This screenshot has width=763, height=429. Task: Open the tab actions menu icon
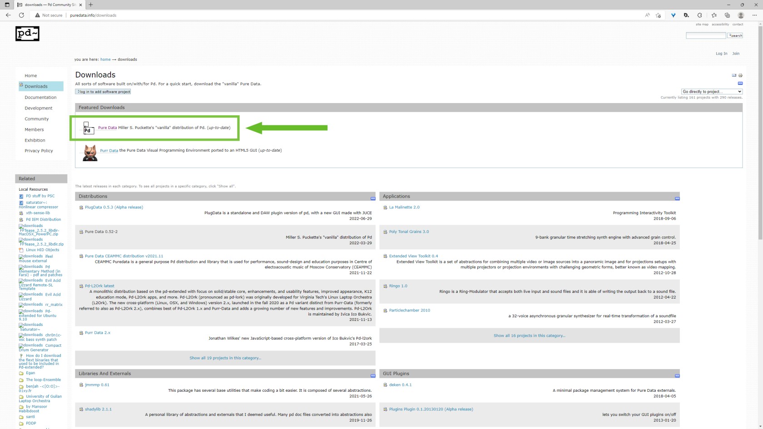7,5
